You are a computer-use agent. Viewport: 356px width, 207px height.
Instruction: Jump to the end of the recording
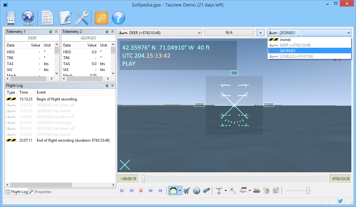pyautogui.click(x=160, y=191)
